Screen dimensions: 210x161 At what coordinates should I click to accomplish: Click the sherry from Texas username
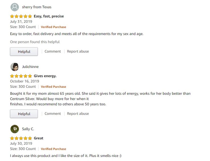[37, 7]
